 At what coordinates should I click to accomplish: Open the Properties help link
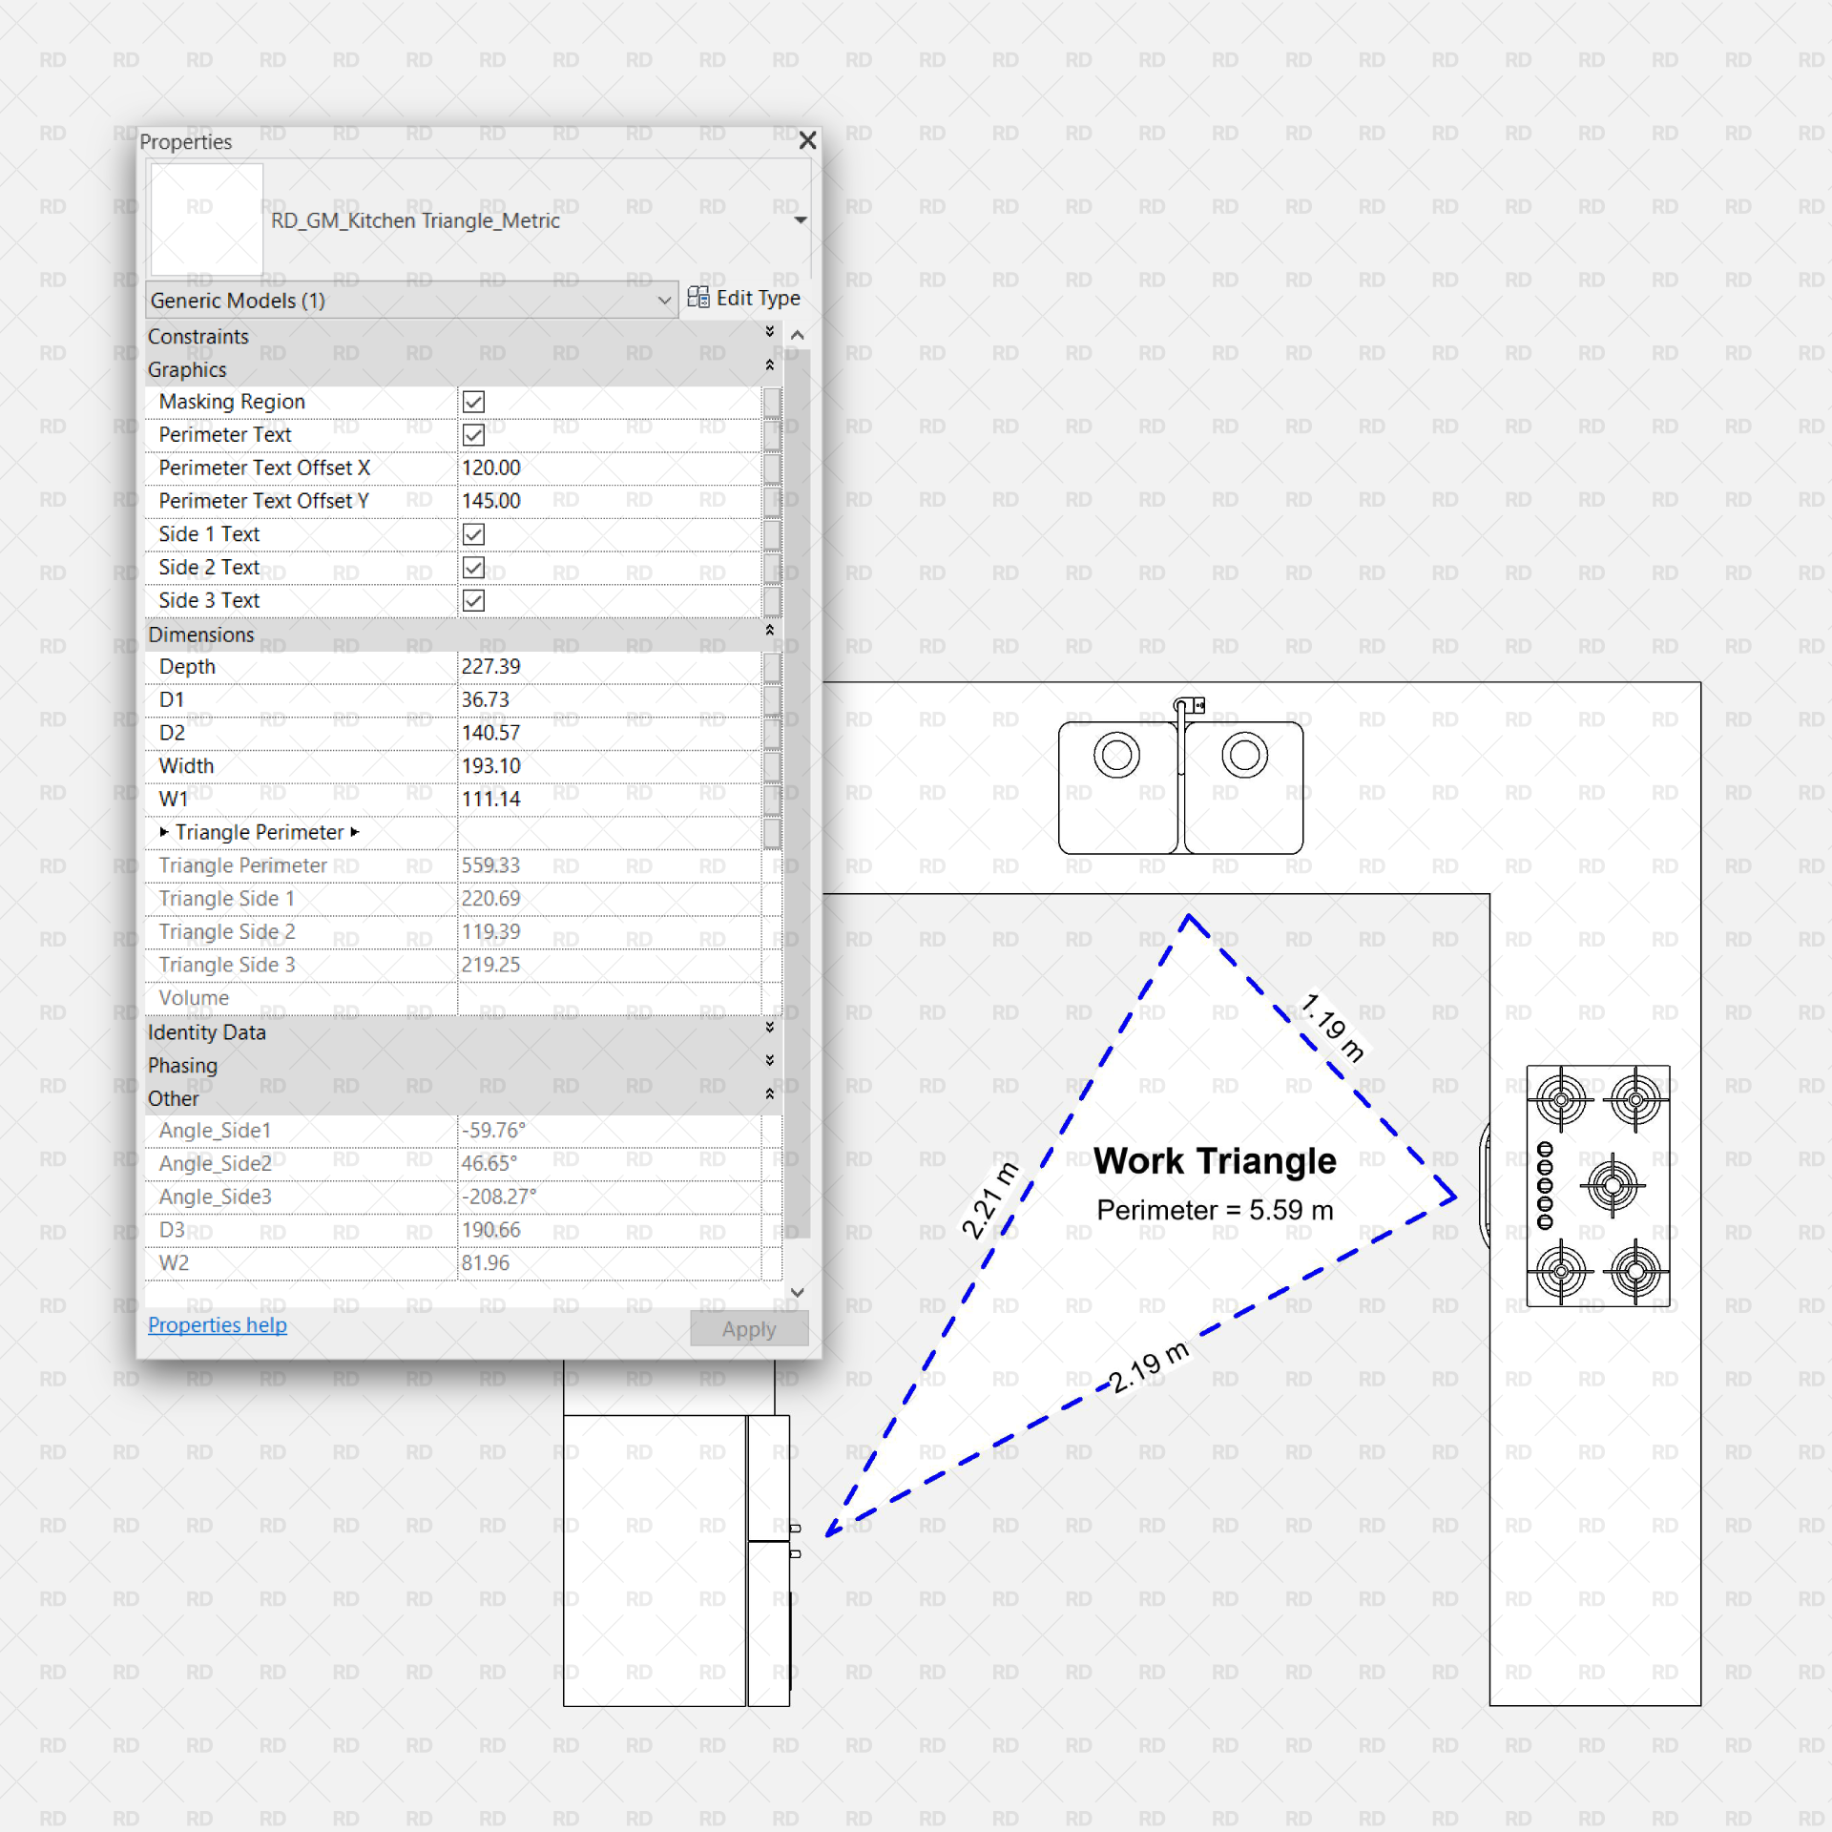pyautogui.click(x=217, y=1324)
